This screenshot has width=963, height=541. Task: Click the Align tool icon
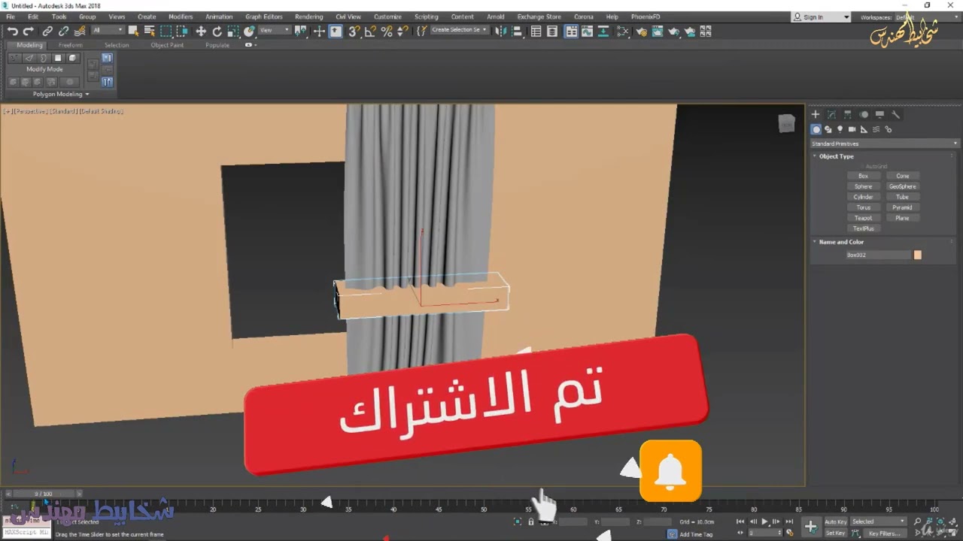point(517,31)
